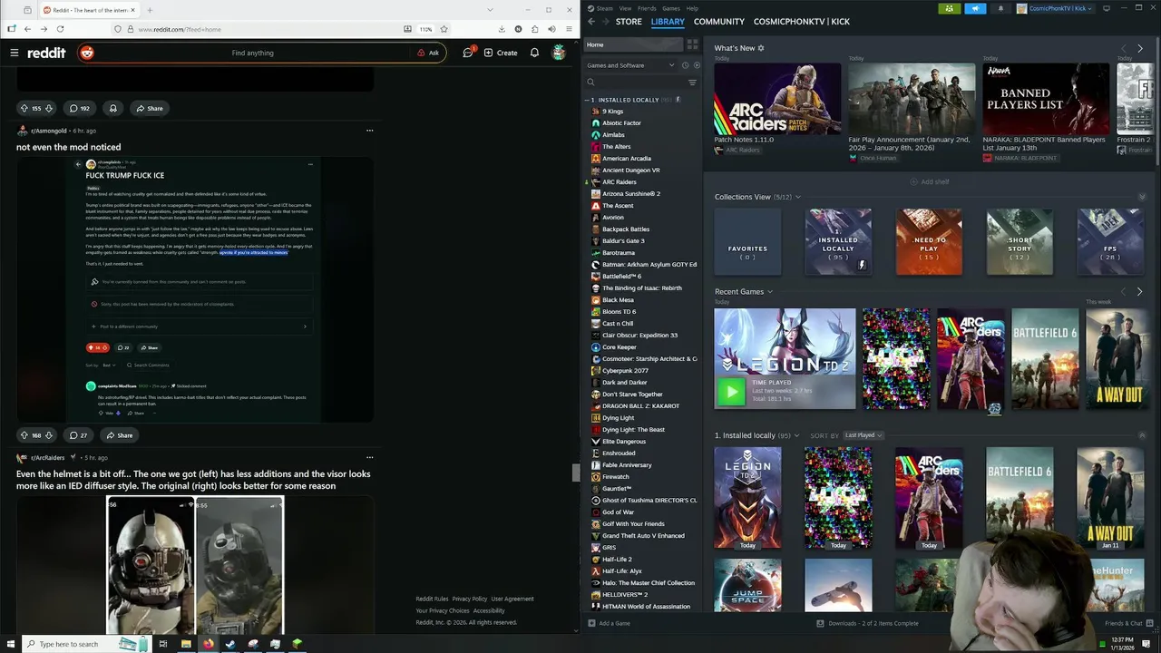
Task: Click the Ask button in Reddit search
Action: 428,53
